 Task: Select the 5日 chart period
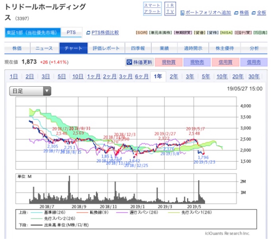point(61,76)
